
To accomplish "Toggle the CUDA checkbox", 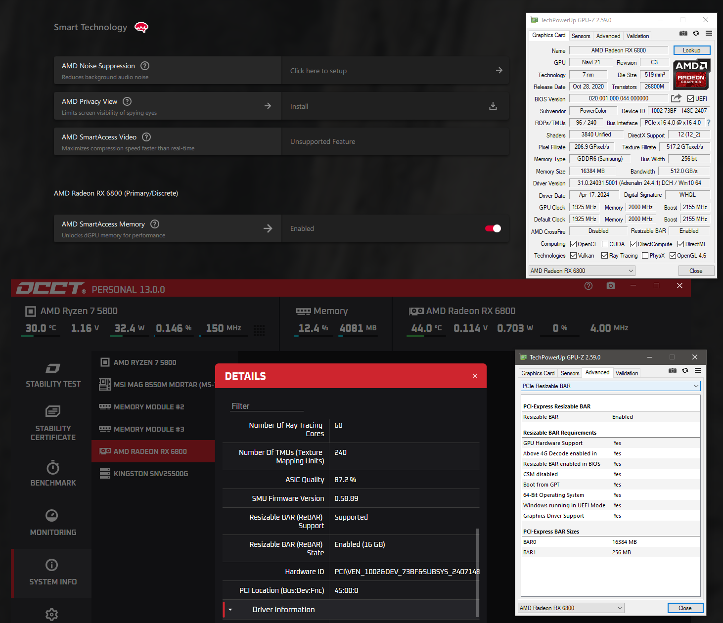I will point(605,244).
